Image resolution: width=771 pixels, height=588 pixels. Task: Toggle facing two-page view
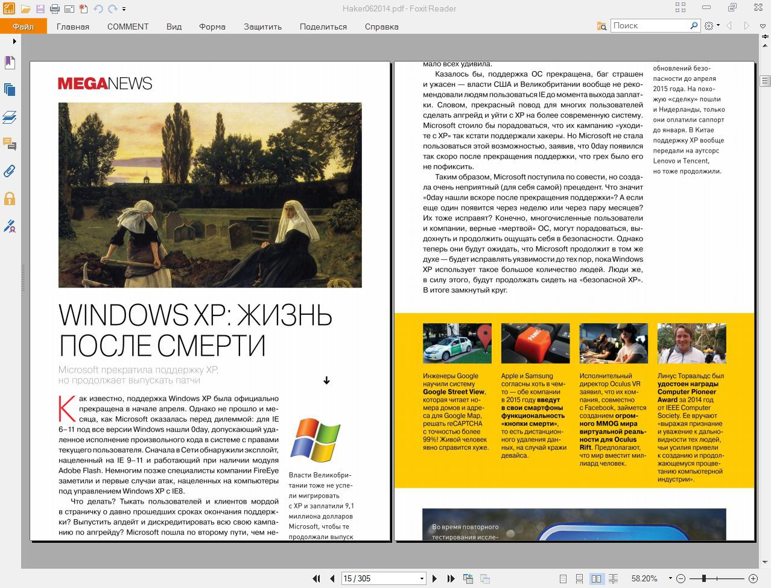click(596, 579)
